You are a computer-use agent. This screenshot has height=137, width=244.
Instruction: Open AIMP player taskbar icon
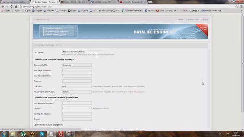[x=32, y=134]
